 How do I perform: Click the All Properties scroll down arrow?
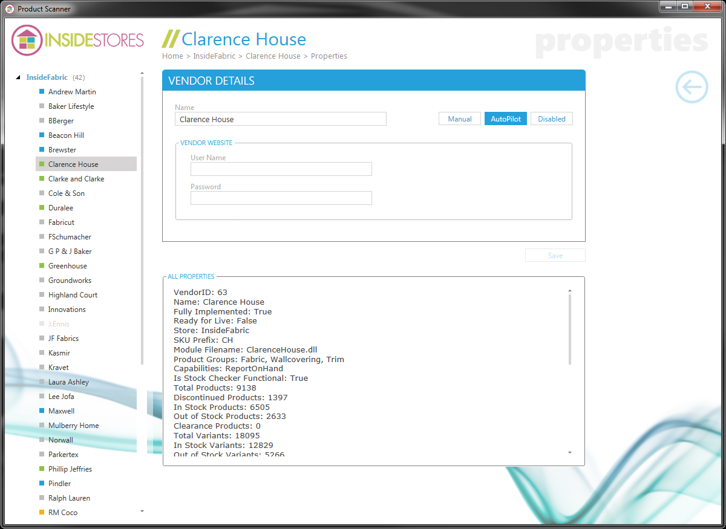coord(570,452)
